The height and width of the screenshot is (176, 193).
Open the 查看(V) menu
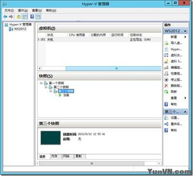(37, 10)
